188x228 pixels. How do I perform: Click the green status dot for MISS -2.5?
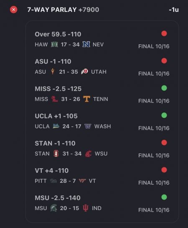(164, 88)
